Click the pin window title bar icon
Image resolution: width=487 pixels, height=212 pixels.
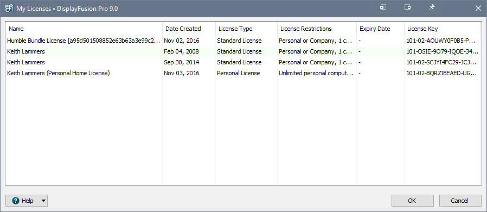432,8
